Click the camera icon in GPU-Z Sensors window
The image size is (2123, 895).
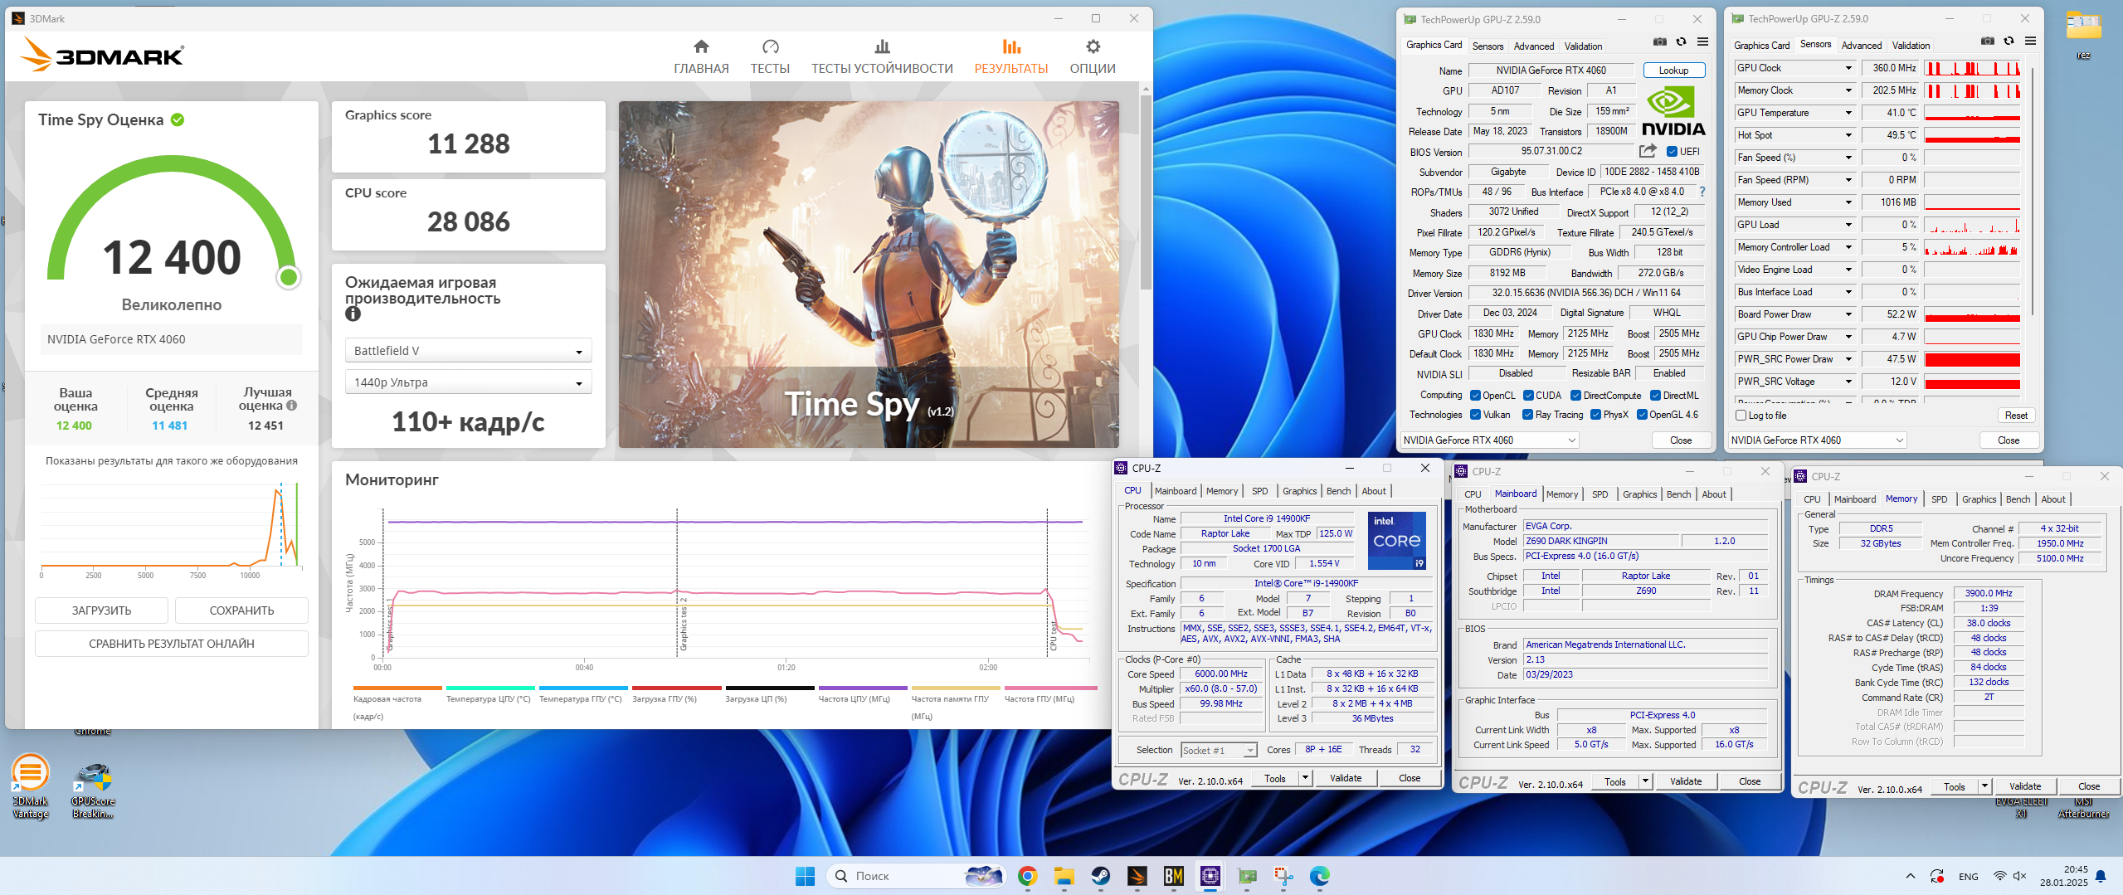(1987, 41)
